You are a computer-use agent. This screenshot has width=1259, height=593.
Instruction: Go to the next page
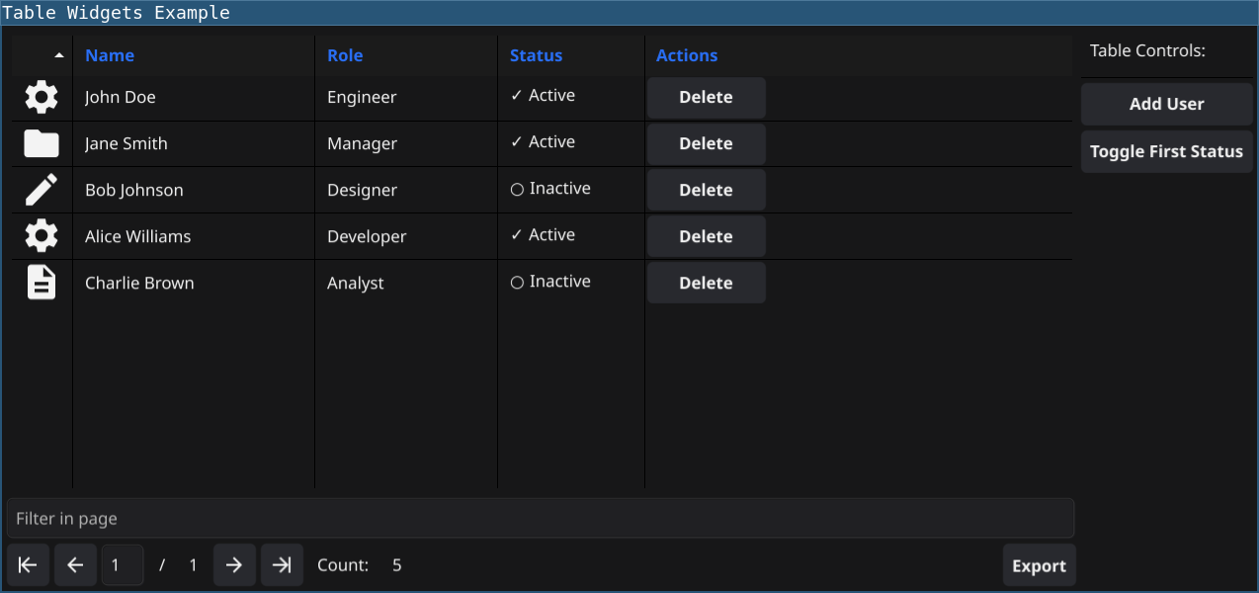234,565
